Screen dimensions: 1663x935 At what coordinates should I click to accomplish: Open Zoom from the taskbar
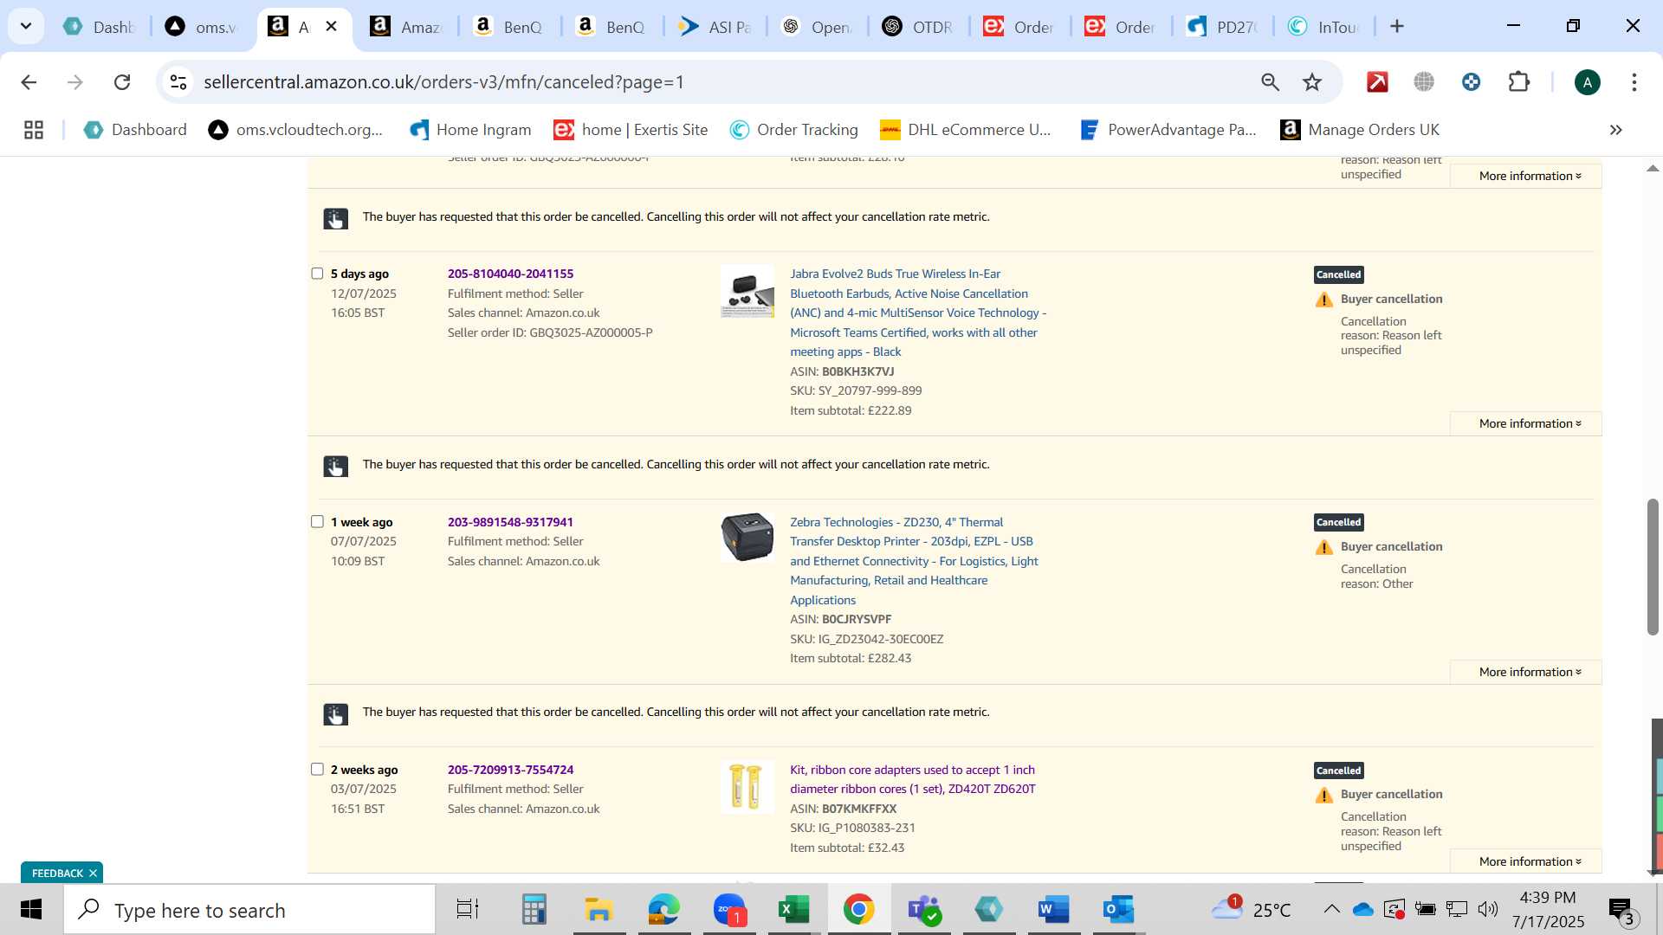click(729, 910)
